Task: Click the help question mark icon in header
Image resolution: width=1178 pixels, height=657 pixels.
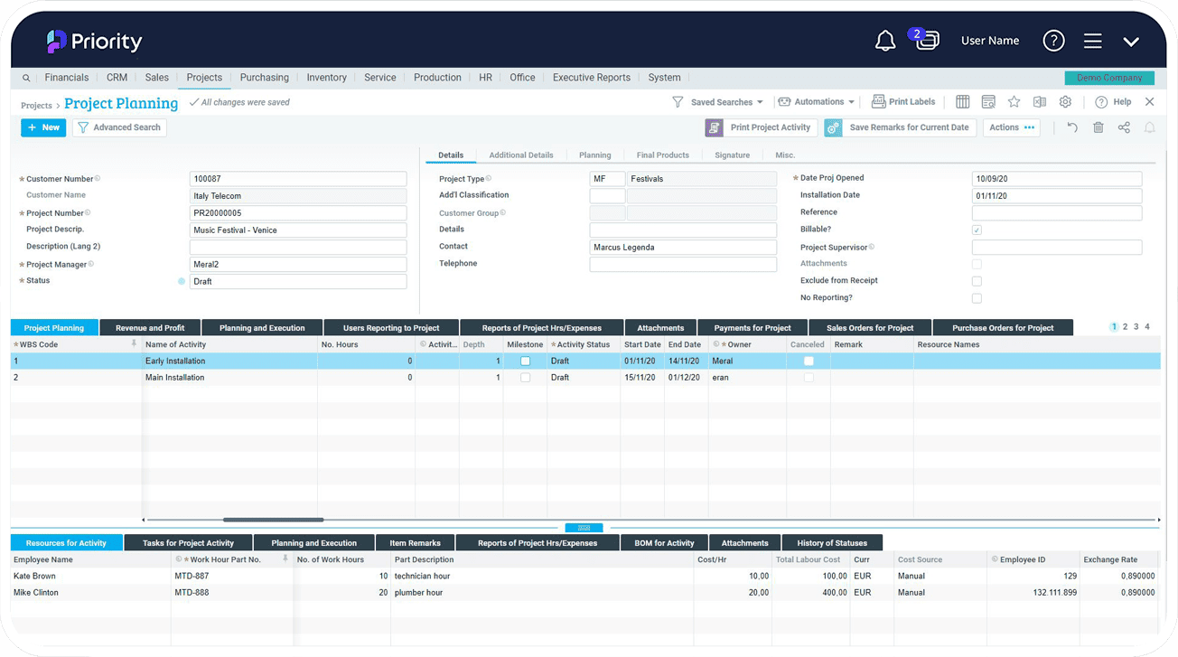Action: [x=1053, y=41]
